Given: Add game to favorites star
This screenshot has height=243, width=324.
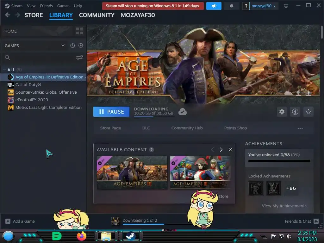Looking at the screenshot, I should pos(308,112).
